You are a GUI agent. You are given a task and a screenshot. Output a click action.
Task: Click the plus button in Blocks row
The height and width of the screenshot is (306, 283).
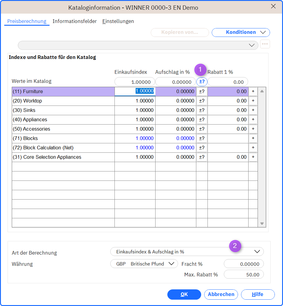(x=253, y=138)
